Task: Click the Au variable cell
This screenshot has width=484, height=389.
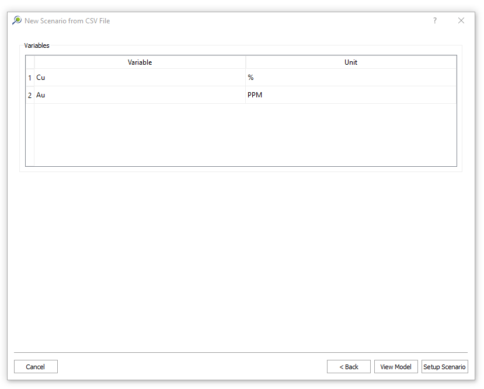Action: (140, 95)
